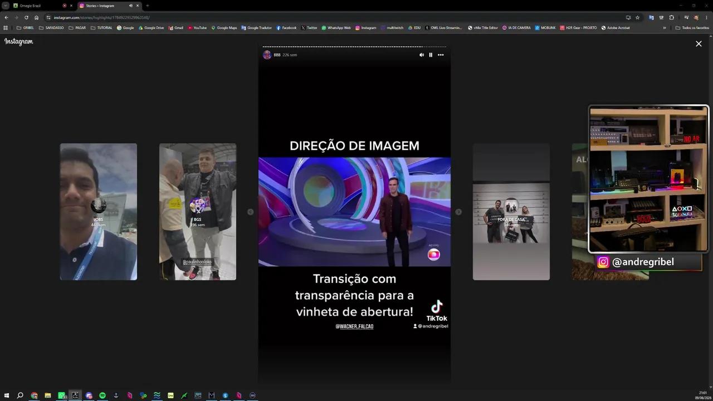Viewport: 713px width, 401px height.
Task: Open the PAGAR bookmarks folder
Action: coord(77,28)
